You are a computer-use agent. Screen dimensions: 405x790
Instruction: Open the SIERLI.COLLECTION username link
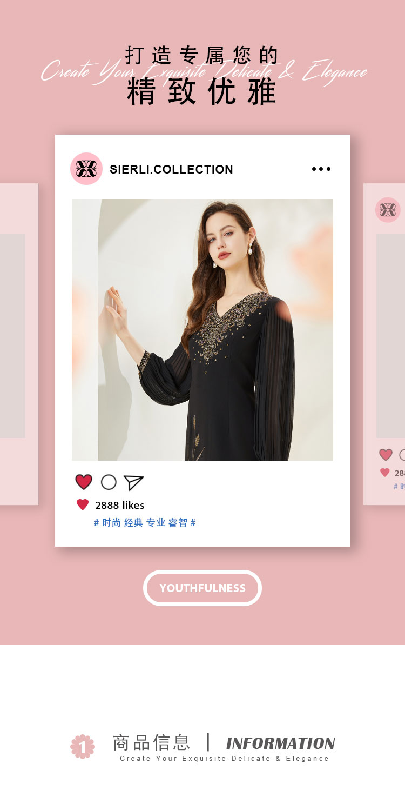click(171, 169)
